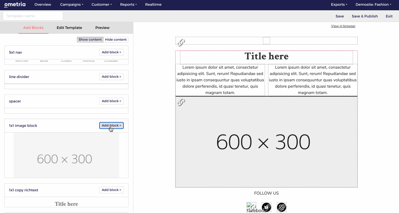Viewport: 399px width, 213px height.
Task: Exit the template editor
Action: pyautogui.click(x=389, y=16)
